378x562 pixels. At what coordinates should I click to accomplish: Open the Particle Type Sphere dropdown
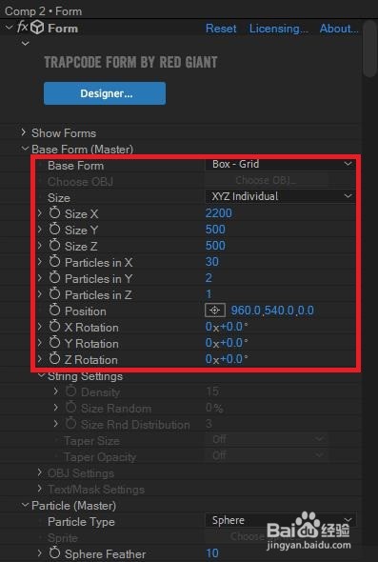(x=280, y=520)
